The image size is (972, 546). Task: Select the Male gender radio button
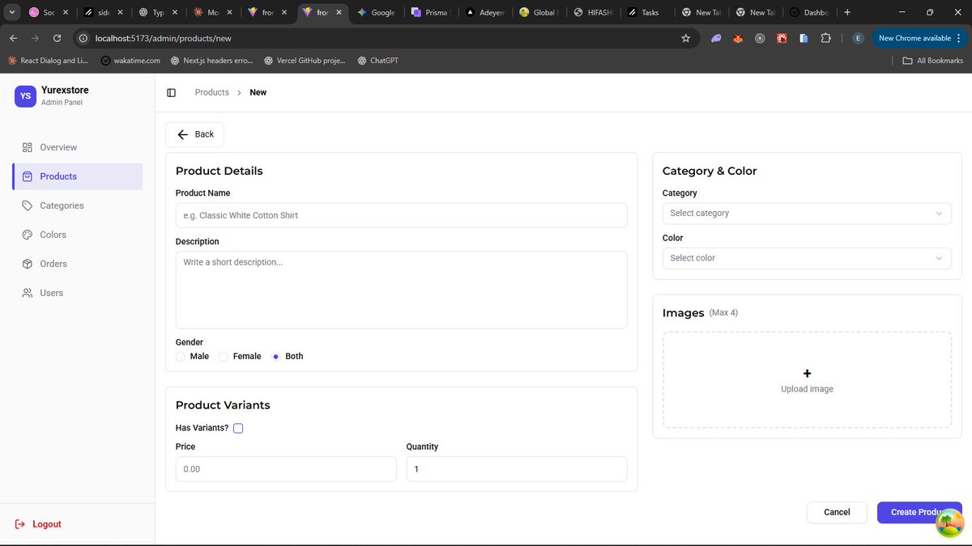point(180,356)
